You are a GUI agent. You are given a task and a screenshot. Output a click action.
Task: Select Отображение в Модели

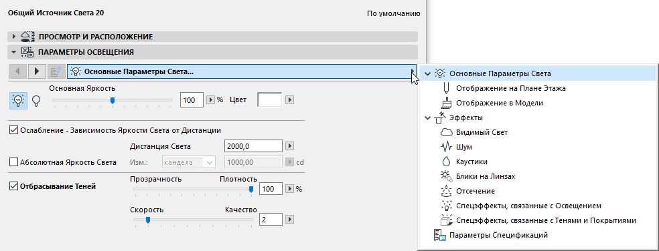tap(500, 103)
